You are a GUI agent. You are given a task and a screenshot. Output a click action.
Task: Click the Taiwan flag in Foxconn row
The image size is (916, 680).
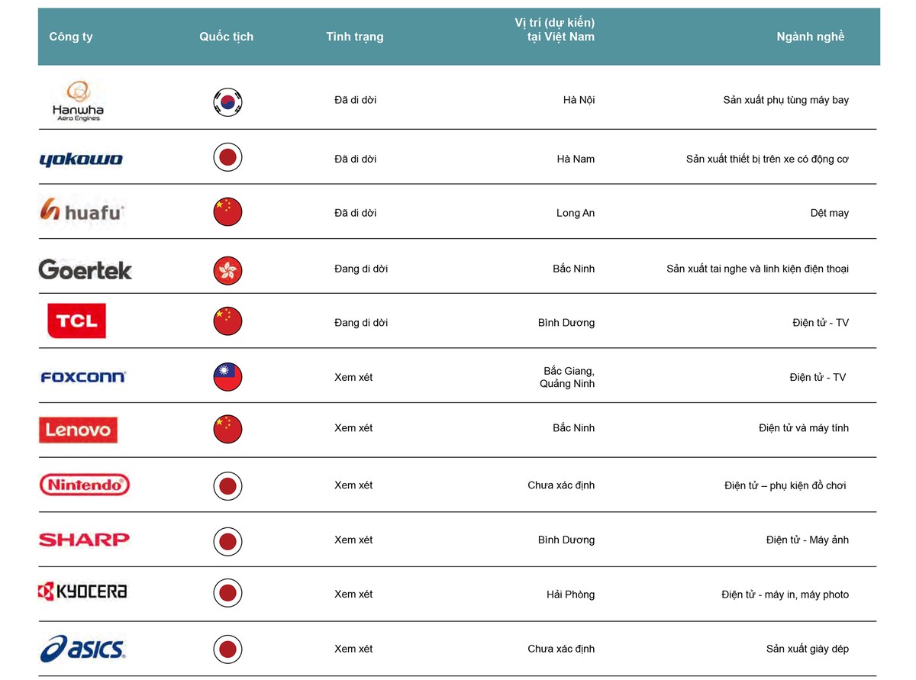click(227, 377)
